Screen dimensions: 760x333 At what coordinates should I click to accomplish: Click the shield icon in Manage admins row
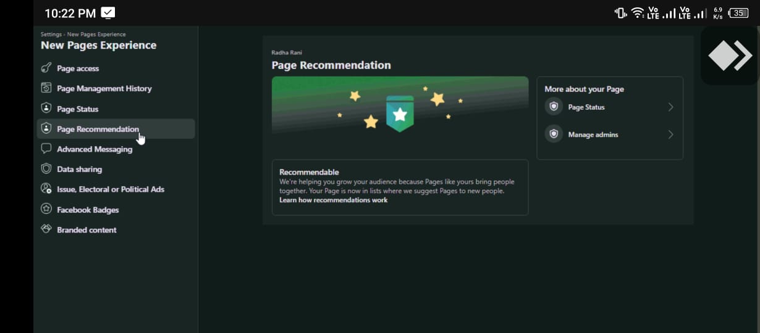tap(554, 134)
